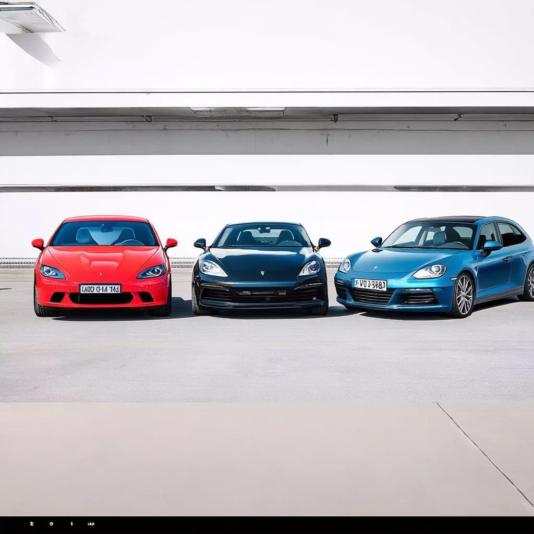Viewport: 534px width, 534px height.
Task: Click the fourth icon in the bottom black bar
Action: click(x=91, y=524)
